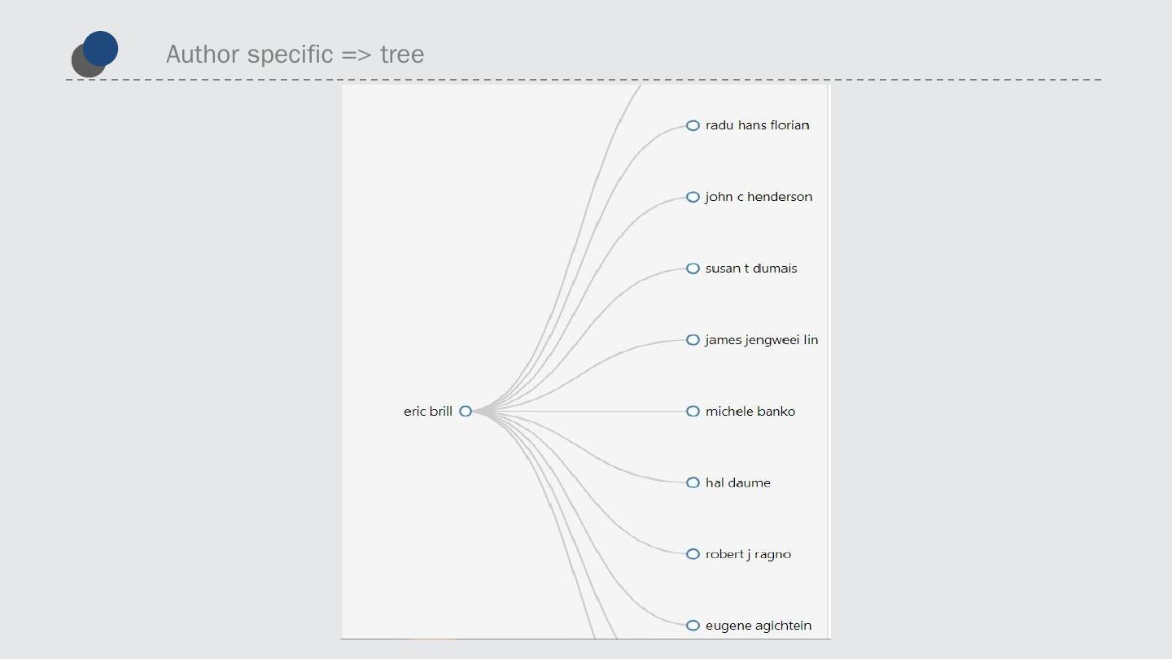Screen dimensions: 1172x659
Task: Click the michele banko text label
Action: [x=750, y=412]
